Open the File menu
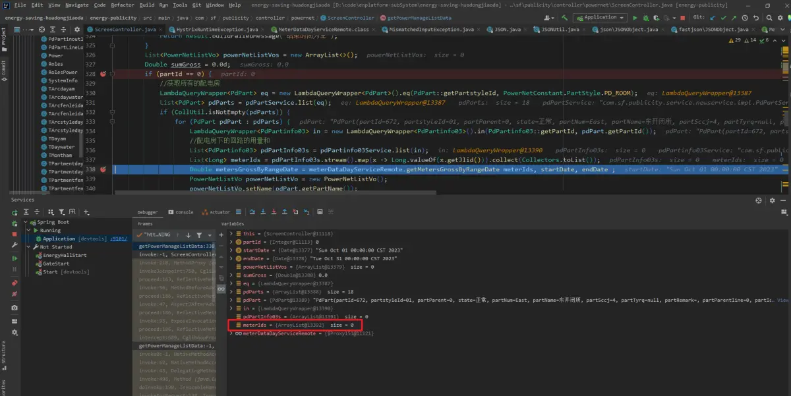 pyautogui.click(x=20, y=5)
